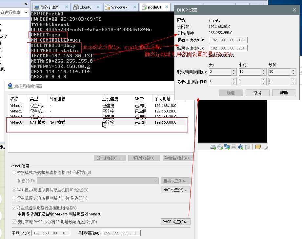Close the Windows7 tab
Screen dimensions: 302x239
tap(135, 7)
